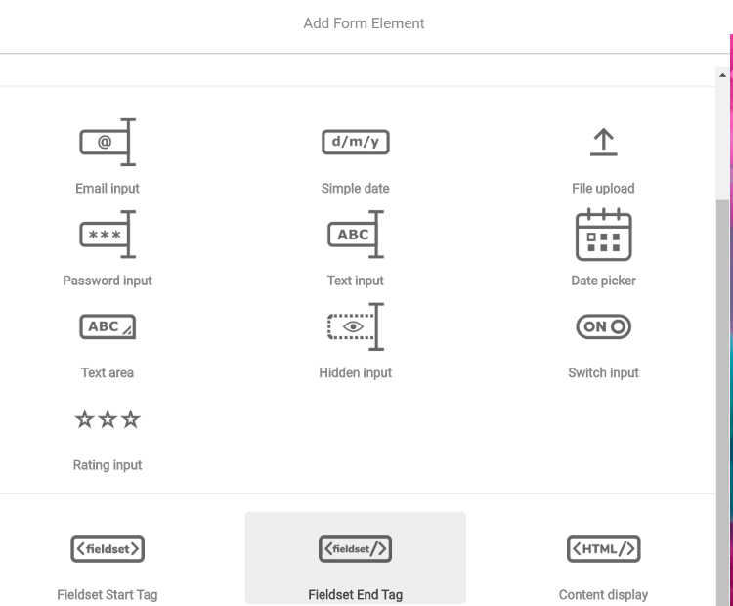Click the Email input label
Viewport: 733px width, 606px height.
click(x=108, y=189)
